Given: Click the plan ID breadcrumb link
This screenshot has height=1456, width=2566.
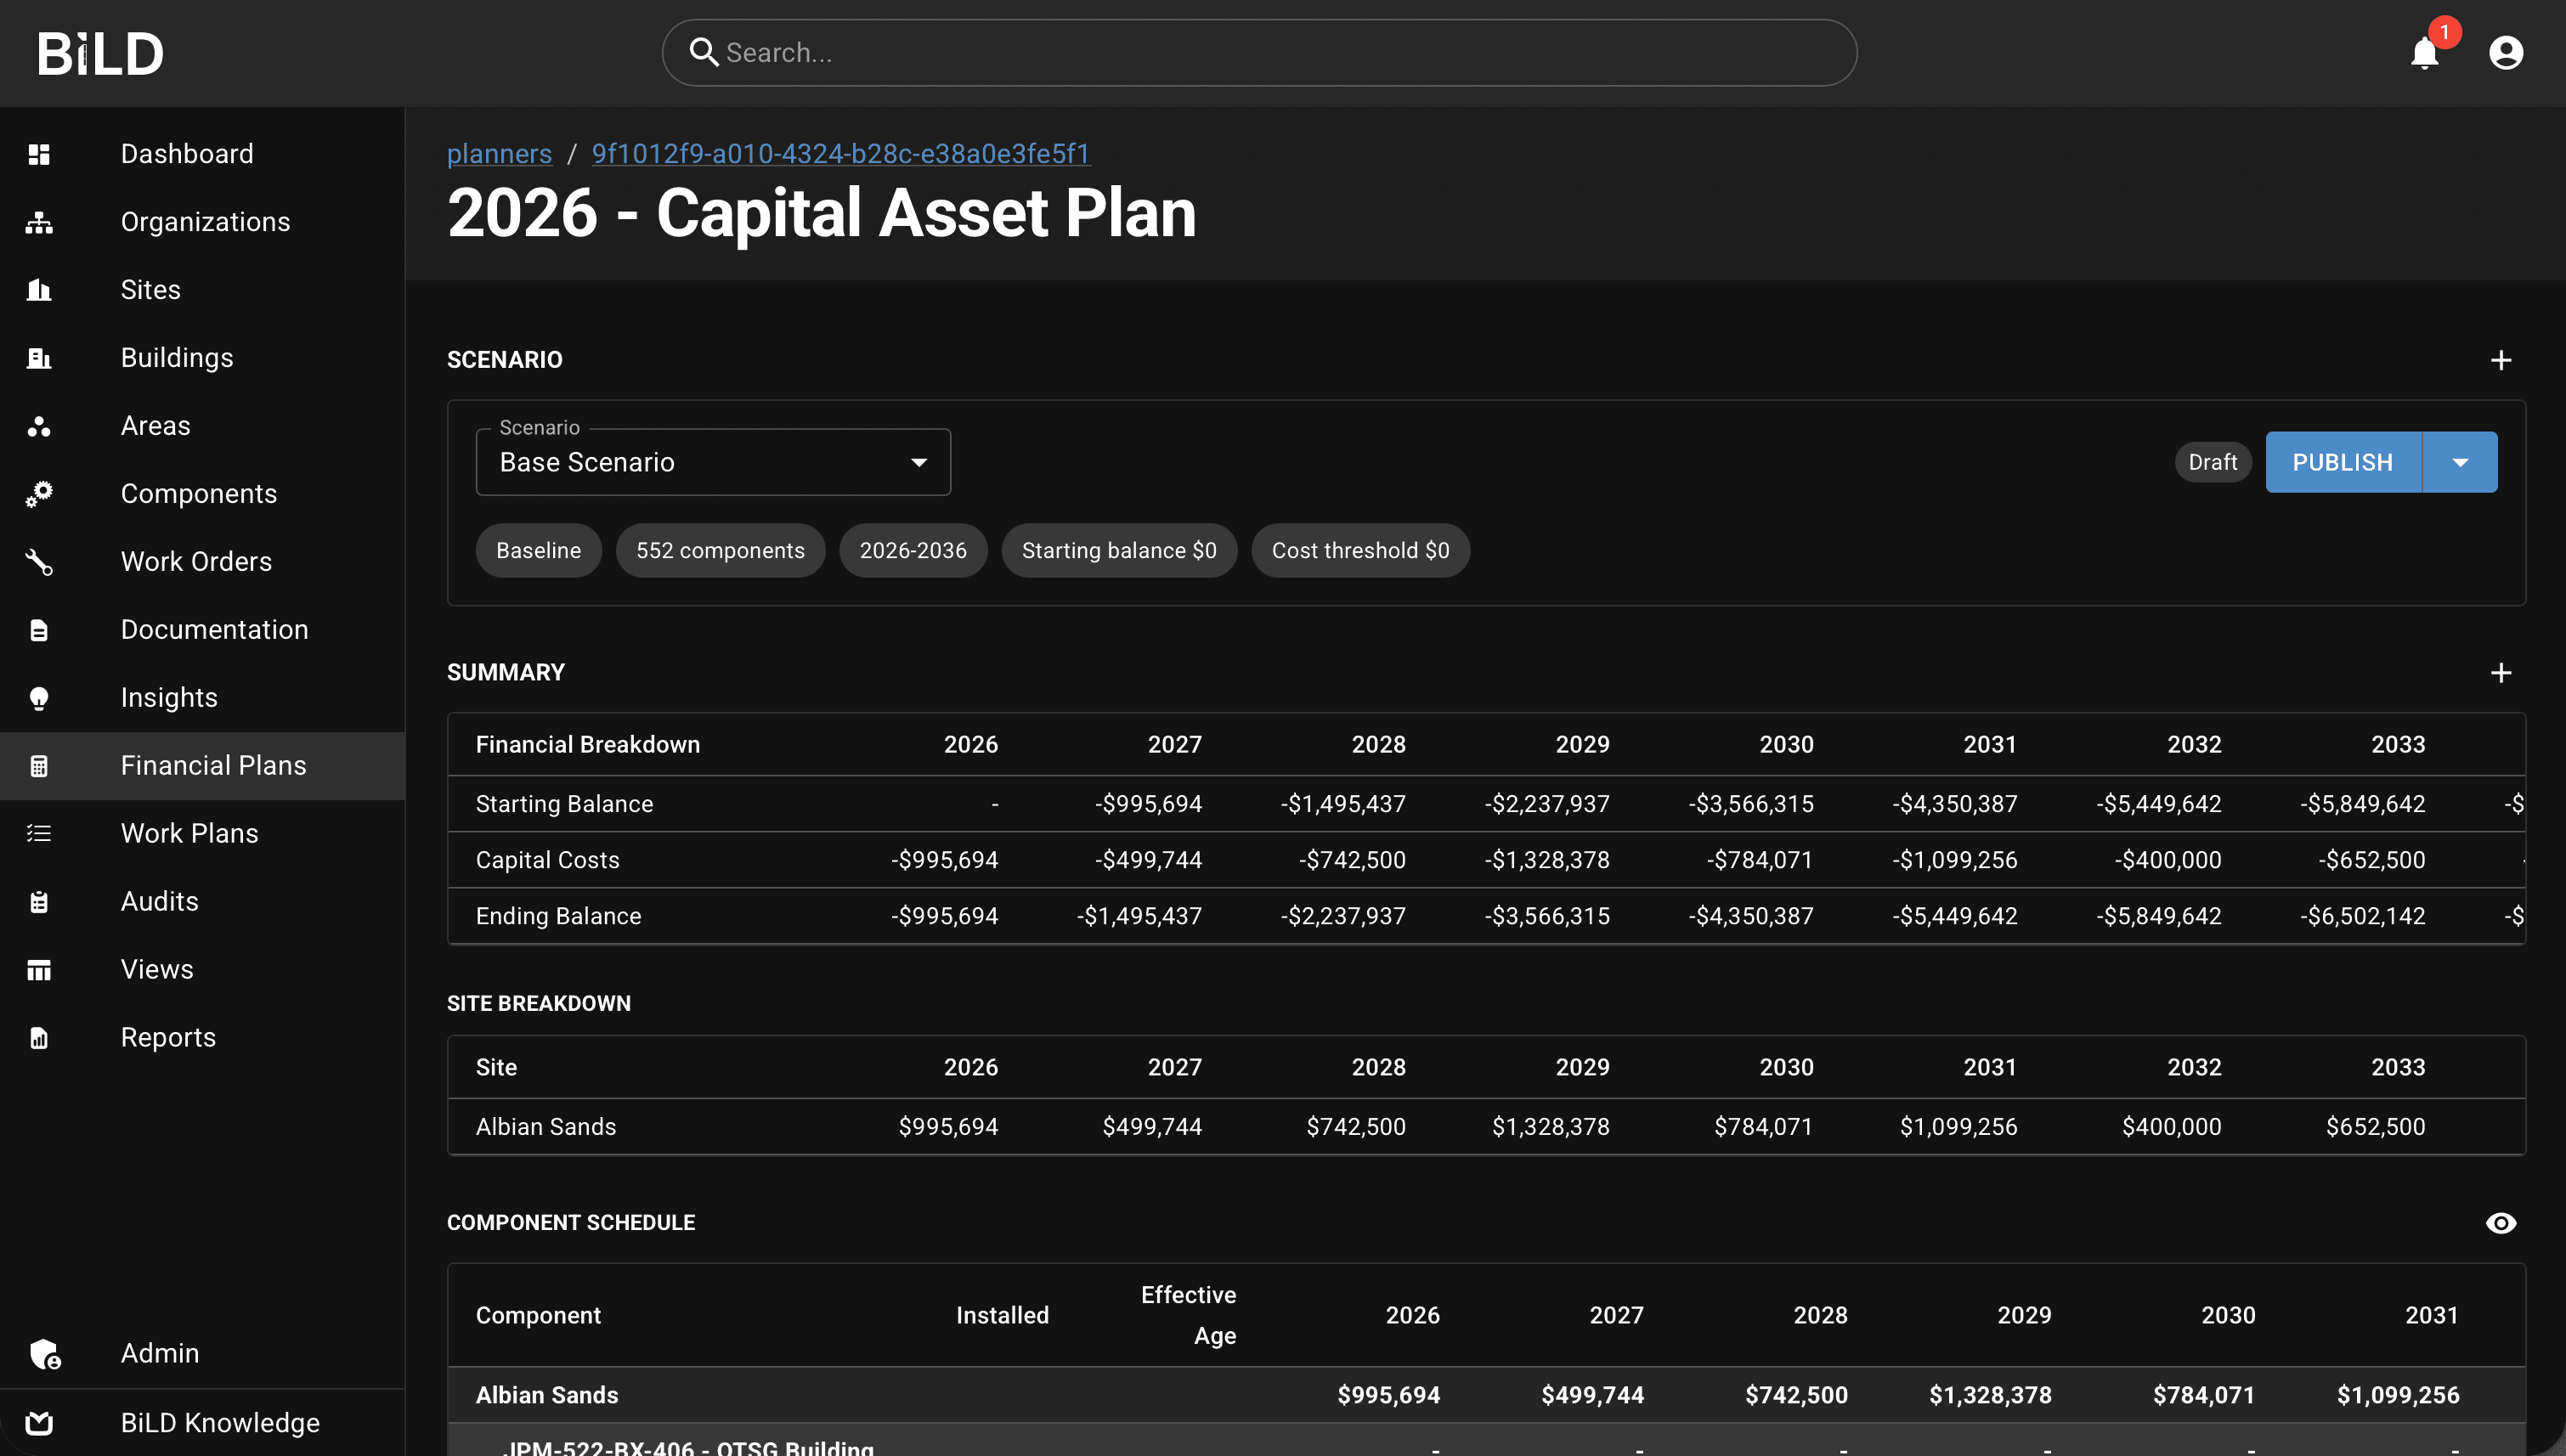Looking at the screenshot, I should pyautogui.click(x=841, y=153).
